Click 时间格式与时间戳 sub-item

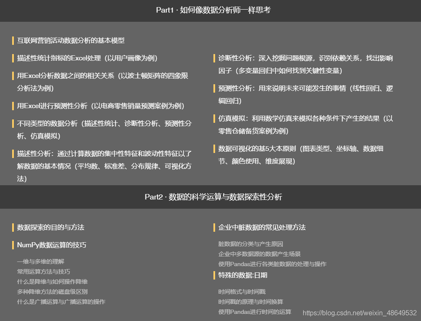pos(242,292)
